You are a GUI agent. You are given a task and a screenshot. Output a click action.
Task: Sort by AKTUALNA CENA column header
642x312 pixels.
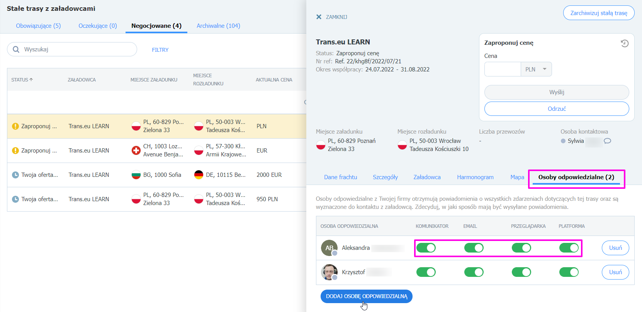pyautogui.click(x=274, y=80)
